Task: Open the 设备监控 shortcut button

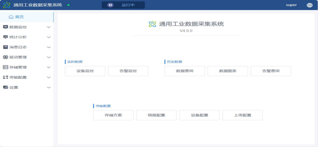Action: (x=85, y=71)
